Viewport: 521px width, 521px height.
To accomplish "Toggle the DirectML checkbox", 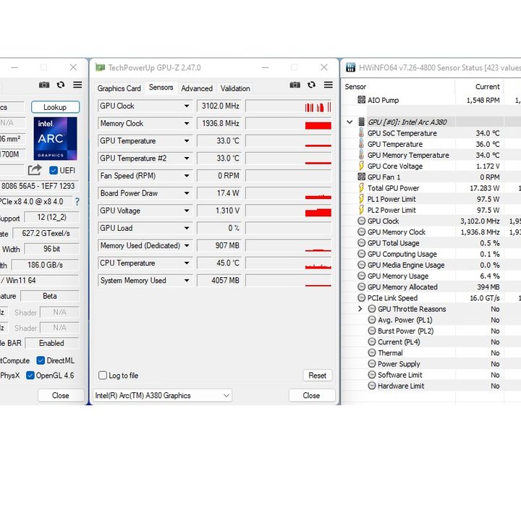I will [41, 360].
